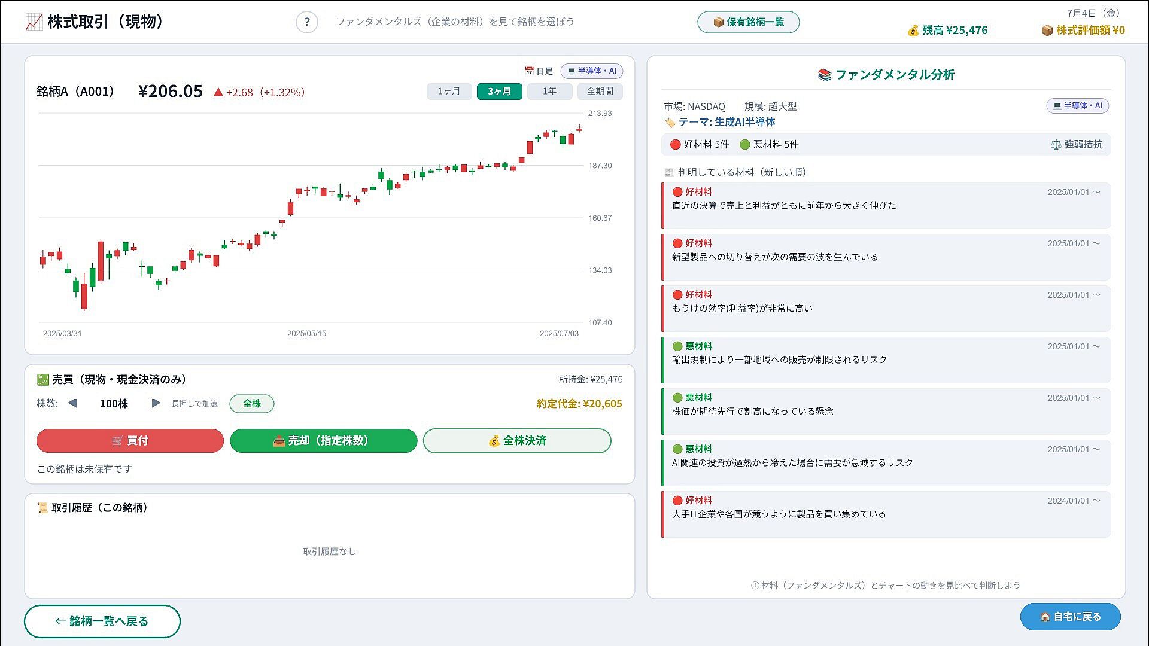
Task: Click scroll icon beside 取引履歴
Action: tap(42, 508)
